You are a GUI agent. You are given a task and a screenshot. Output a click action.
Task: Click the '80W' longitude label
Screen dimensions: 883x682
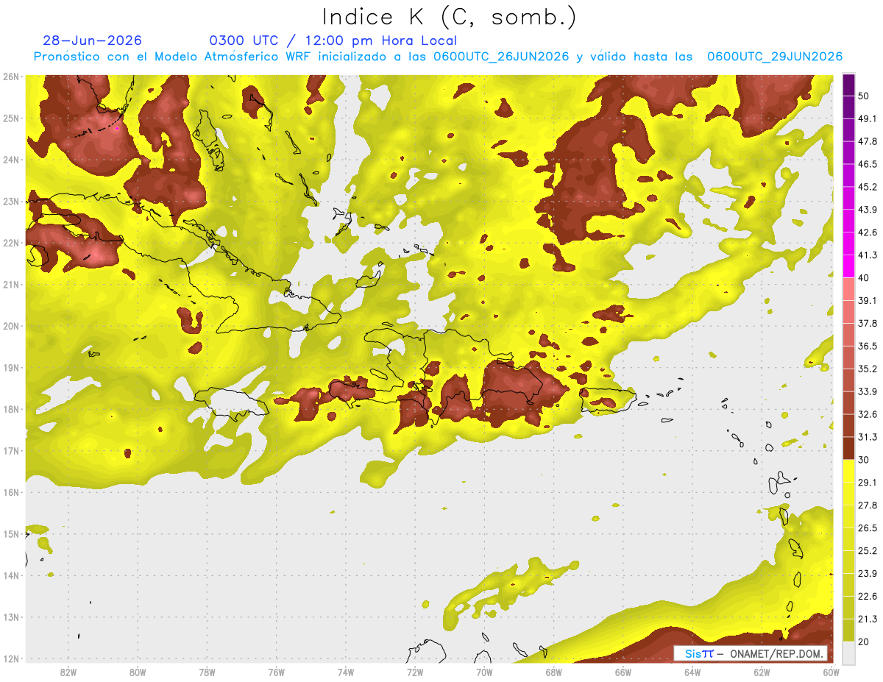(138, 672)
